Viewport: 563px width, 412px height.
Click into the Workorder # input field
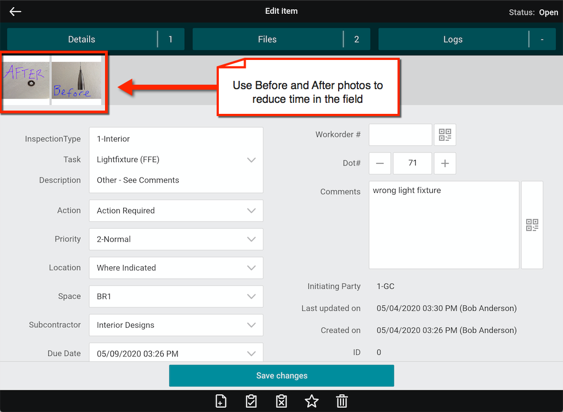coord(400,135)
